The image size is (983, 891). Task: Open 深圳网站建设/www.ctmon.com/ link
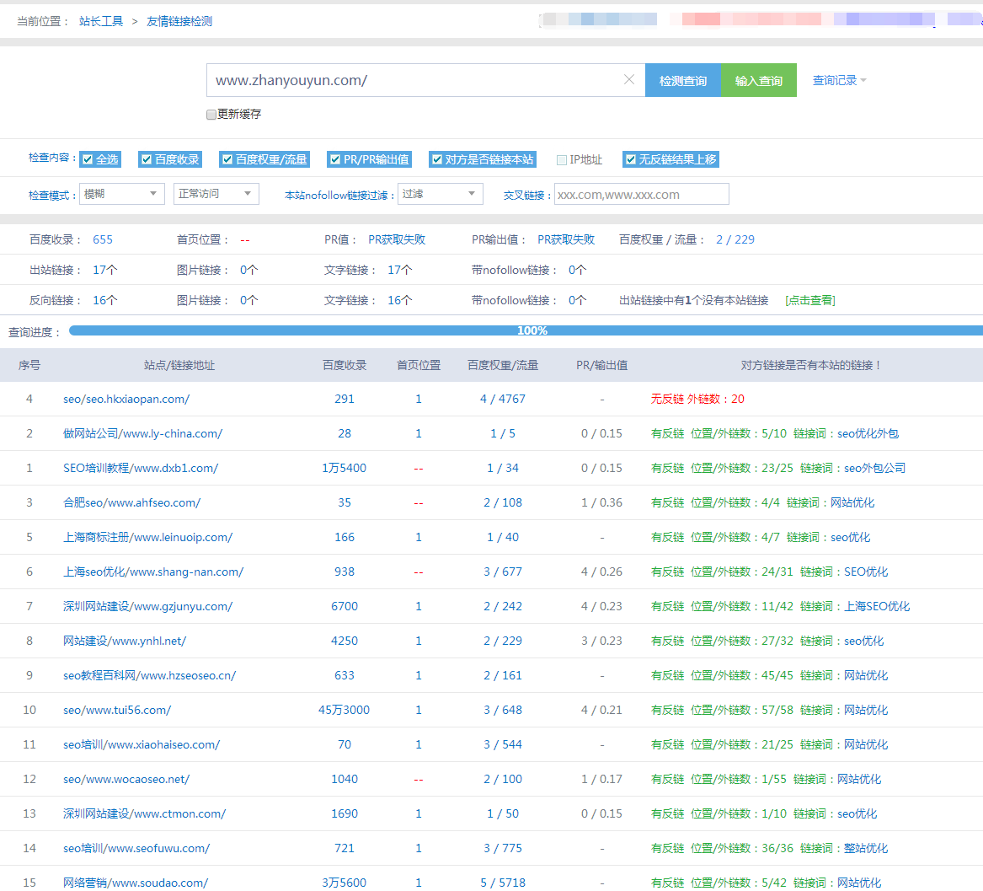[144, 813]
